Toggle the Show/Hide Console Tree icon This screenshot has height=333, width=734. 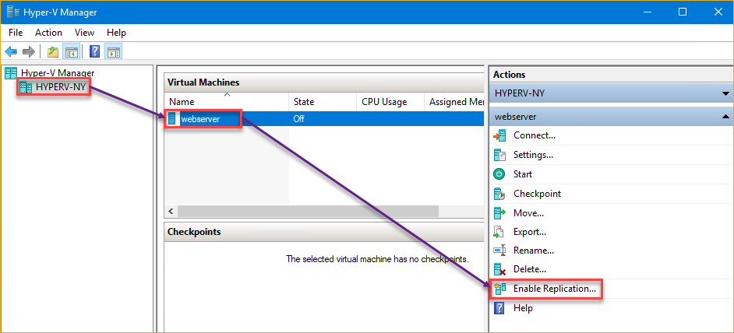(71, 51)
